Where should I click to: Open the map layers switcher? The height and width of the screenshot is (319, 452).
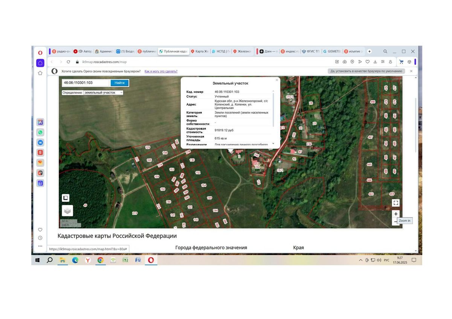pos(67,210)
